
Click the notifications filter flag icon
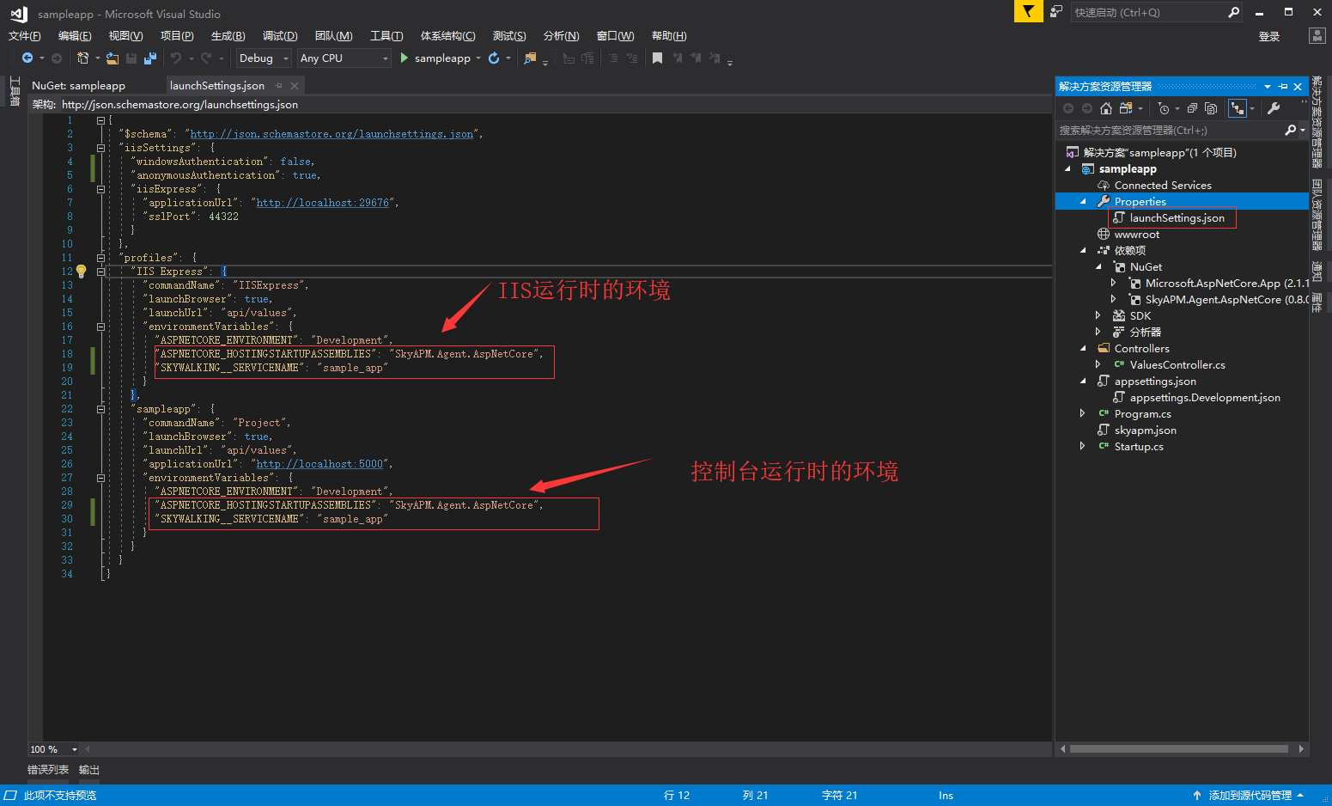[1028, 11]
